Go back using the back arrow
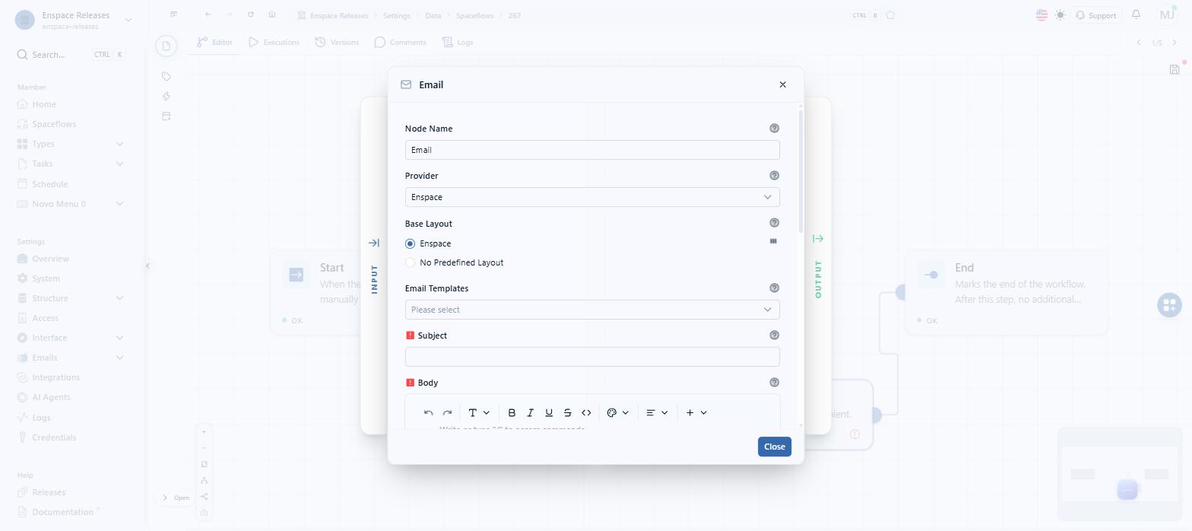1192x531 pixels. coord(208,14)
